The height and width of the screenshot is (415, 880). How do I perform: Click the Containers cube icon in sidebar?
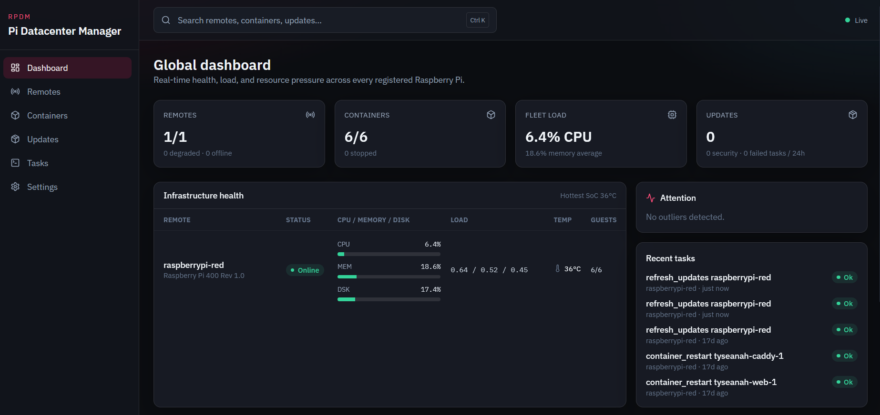pyautogui.click(x=15, y=115)
